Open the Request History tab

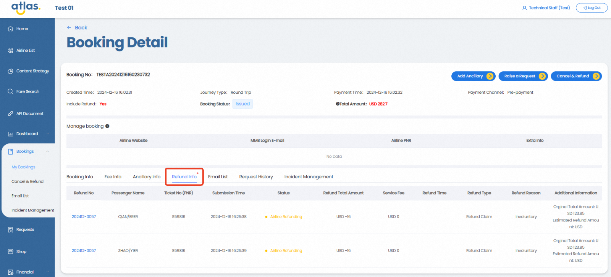coord(256,177)
